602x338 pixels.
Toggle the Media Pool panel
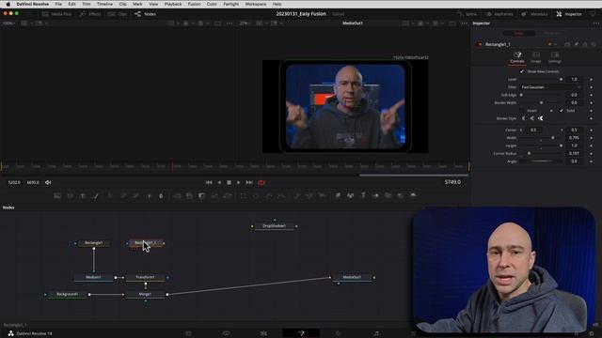[x=56, y=14]
